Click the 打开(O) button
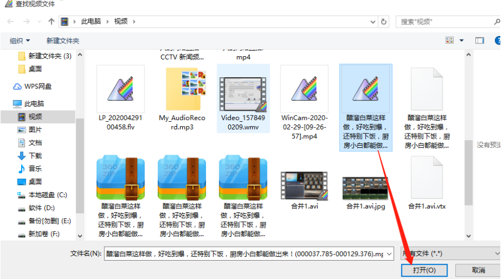The image size is (502, 279). 424,270
